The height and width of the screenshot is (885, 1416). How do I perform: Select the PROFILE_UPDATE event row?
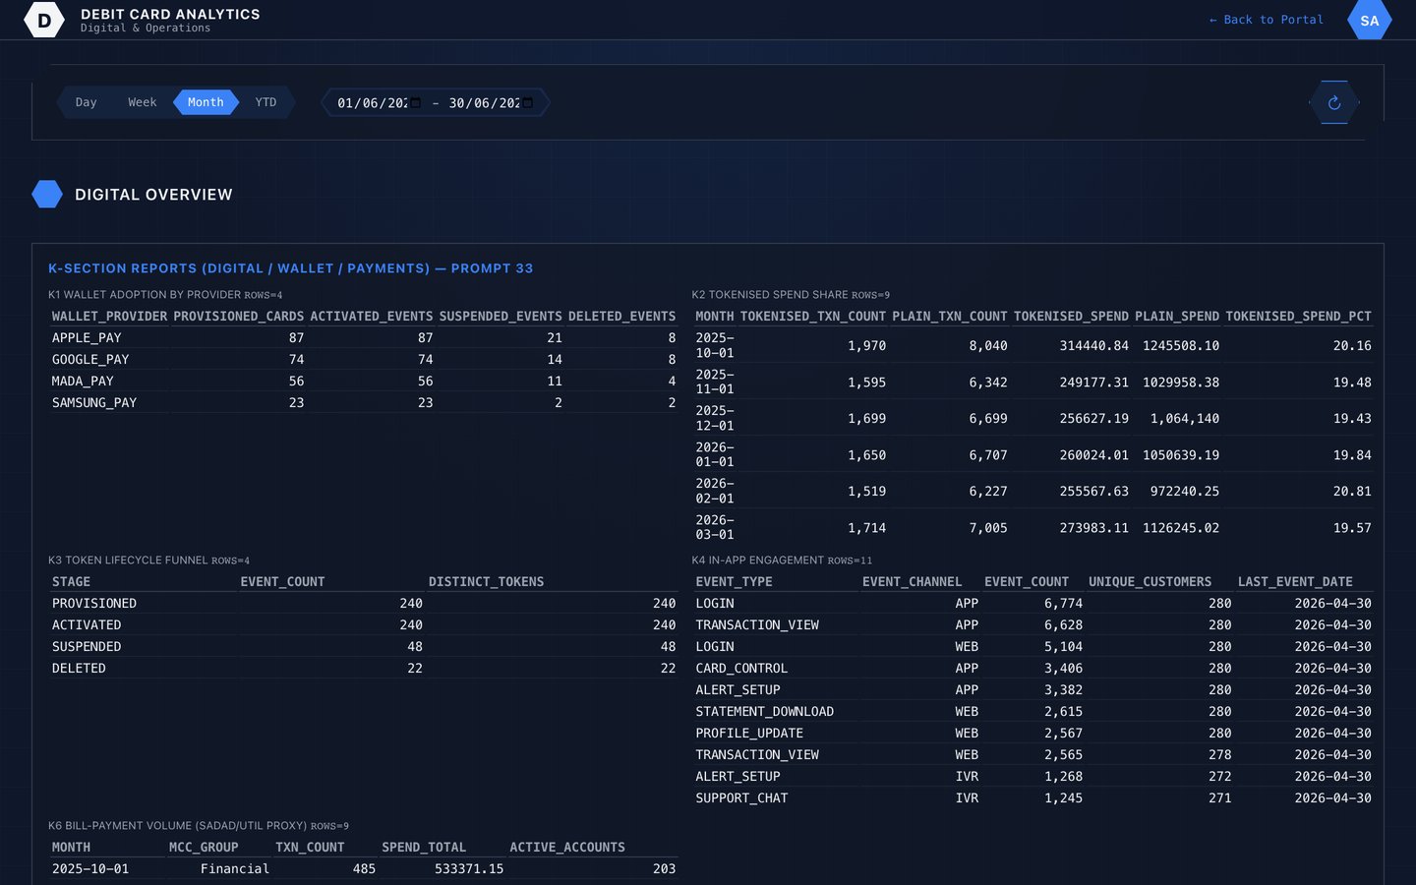[x=1033, y=734]
